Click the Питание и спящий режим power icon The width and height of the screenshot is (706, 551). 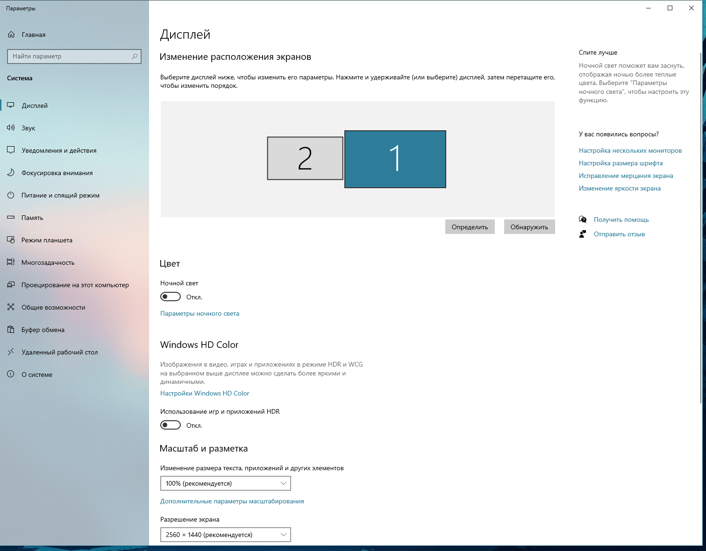pyautogui.click(x=11, y=195)
